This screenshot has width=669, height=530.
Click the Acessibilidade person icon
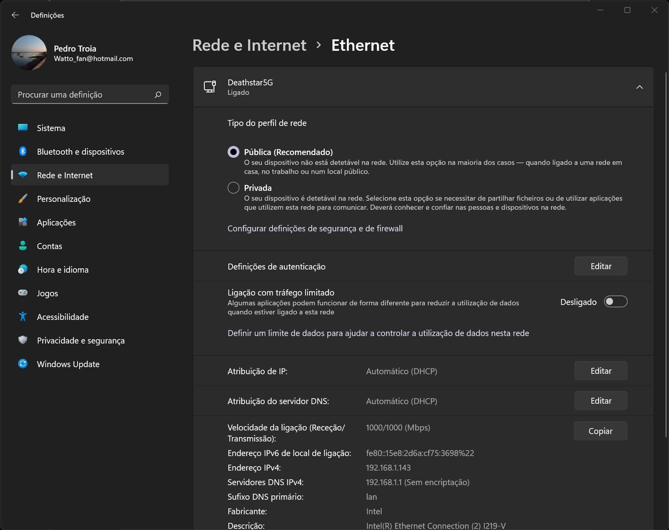tap(23, 316)
